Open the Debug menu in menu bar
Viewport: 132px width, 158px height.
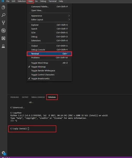tap(43, 1)
